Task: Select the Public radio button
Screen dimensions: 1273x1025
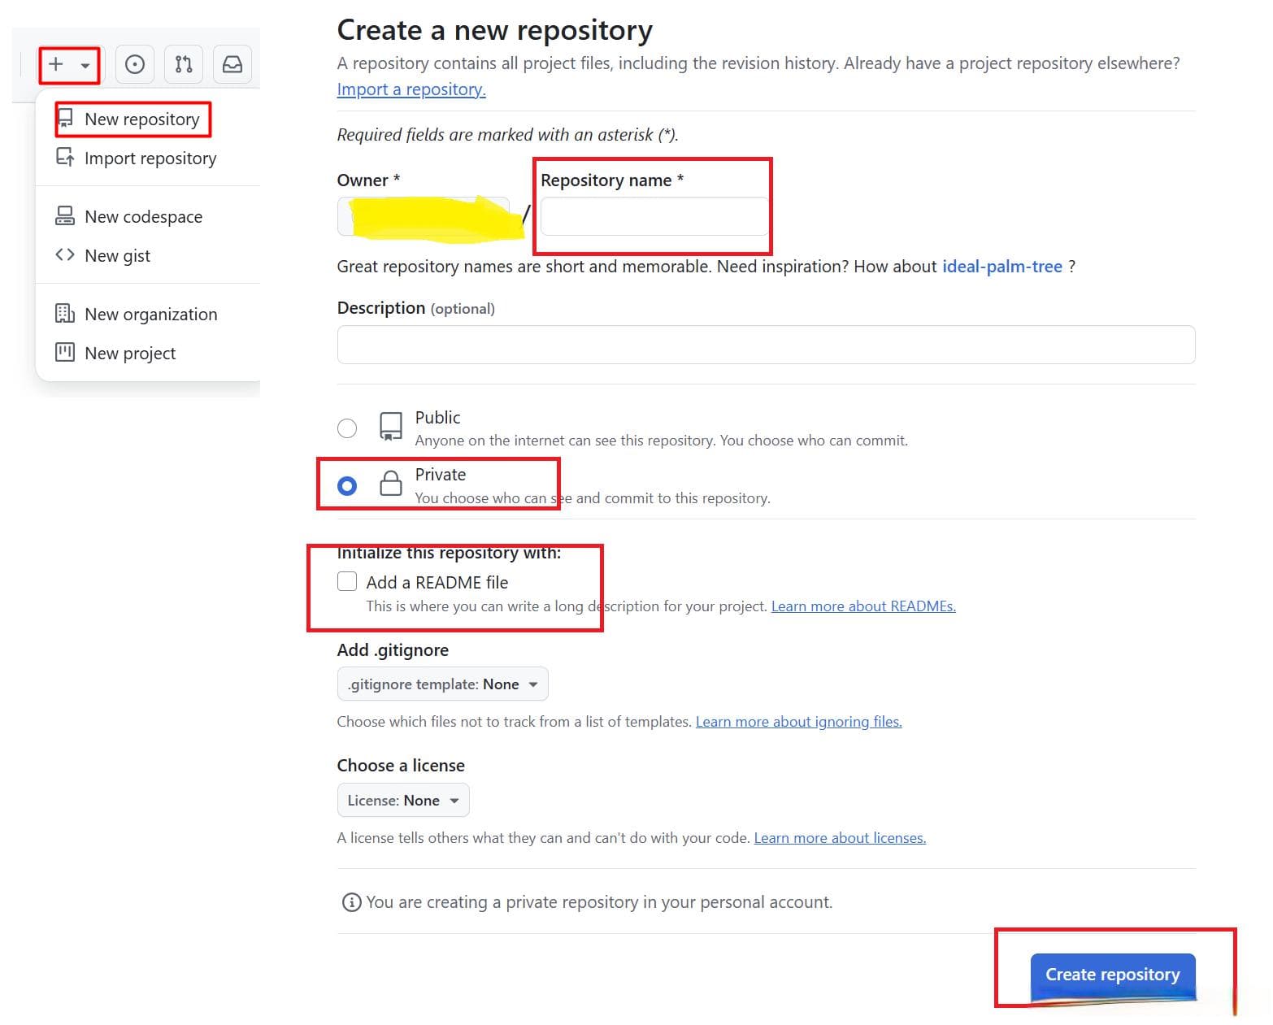Action: tap(347, 428)
